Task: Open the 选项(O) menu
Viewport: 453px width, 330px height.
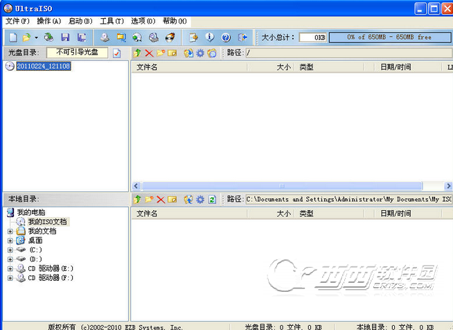Action: 143,21
